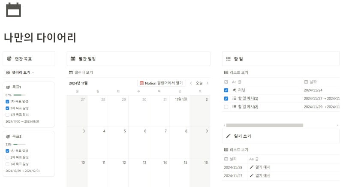The width and height of the screenshot is (343, 187).
Task: Open 일기 예시 entry dated 2024/11/27
Action: (263, 175)
